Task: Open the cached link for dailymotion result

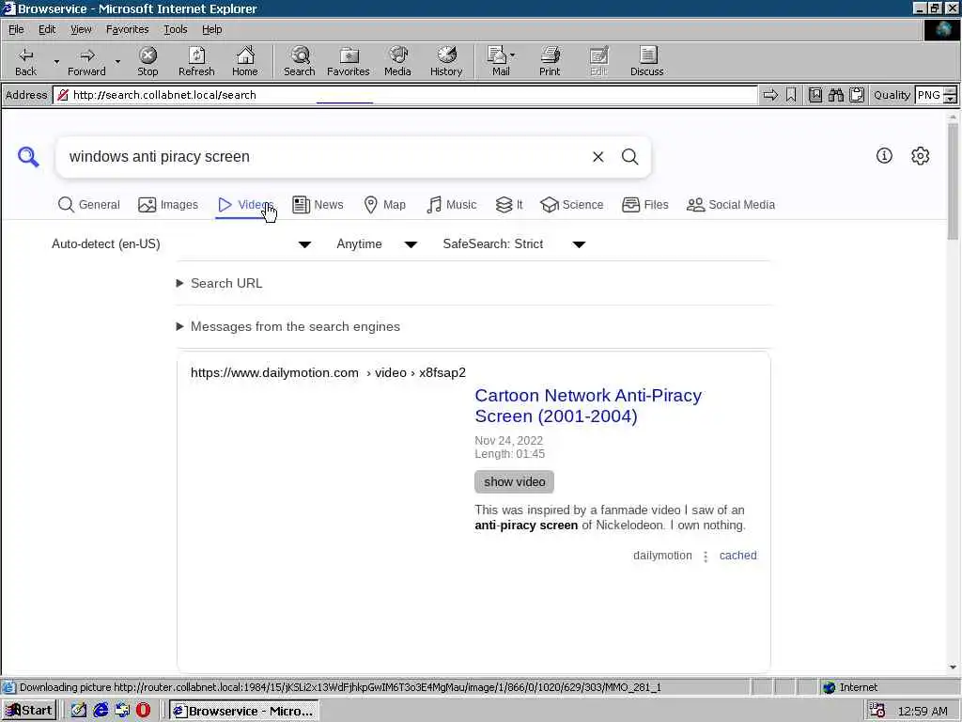Action: tap(738, 556)
